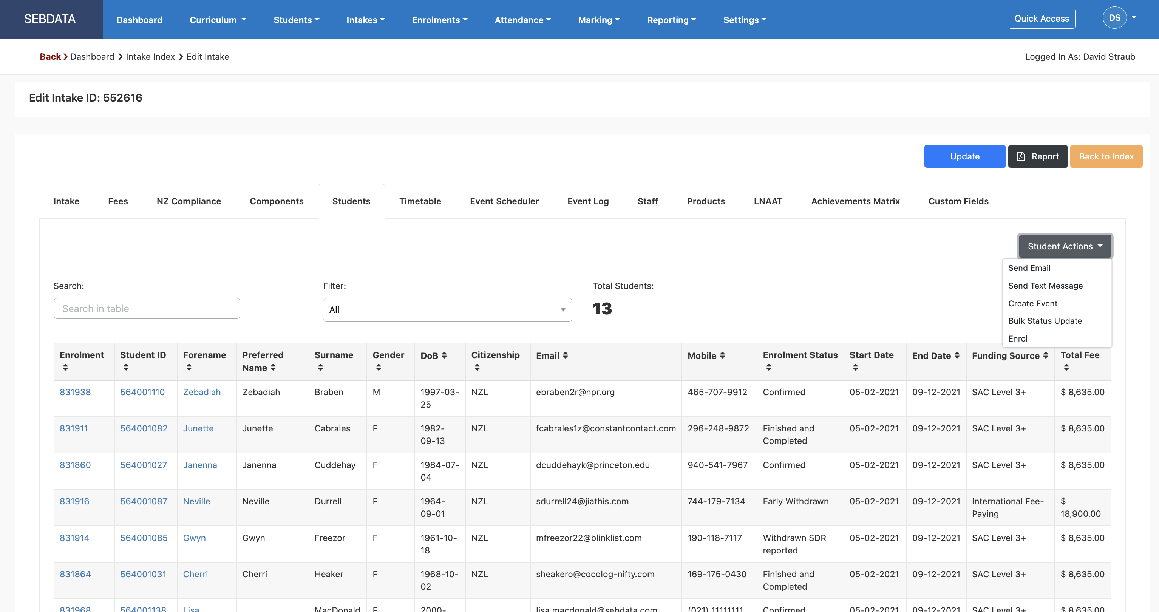Open the Curriculum dropdown menu

pos(218,20)
